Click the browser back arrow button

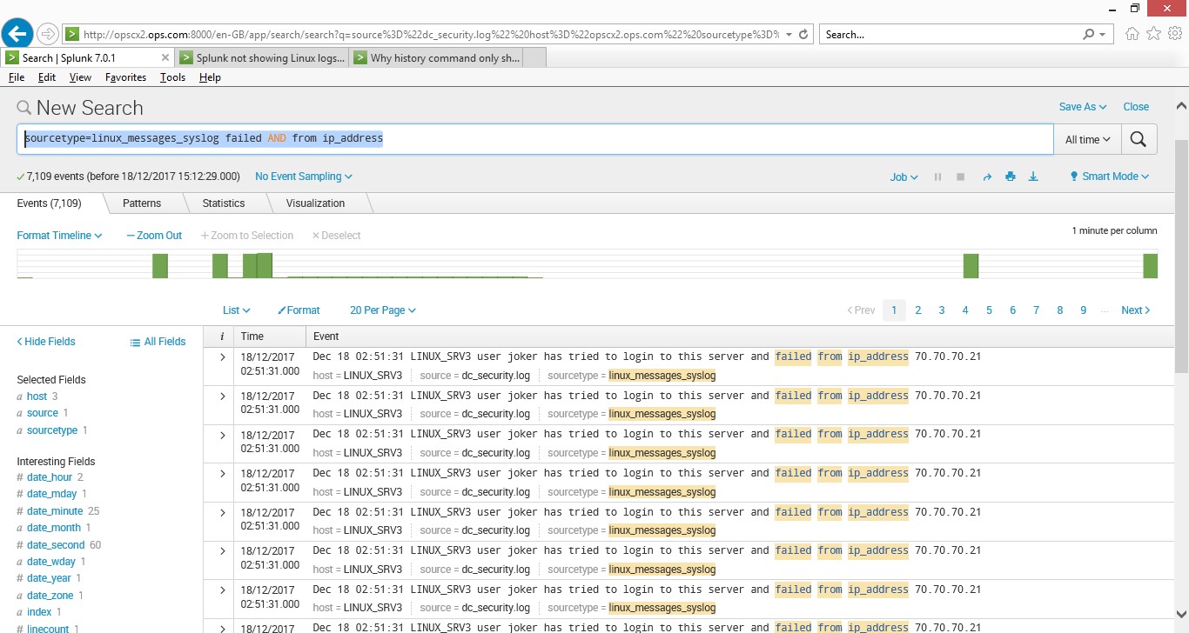pos(17,34)
